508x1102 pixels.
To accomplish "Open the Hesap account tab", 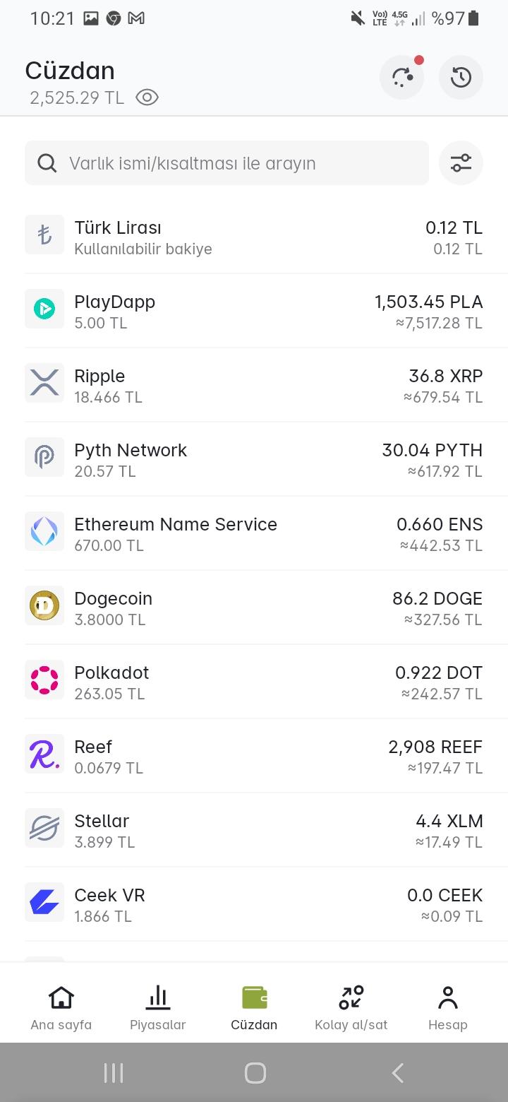I will [x=447, y=1007].
